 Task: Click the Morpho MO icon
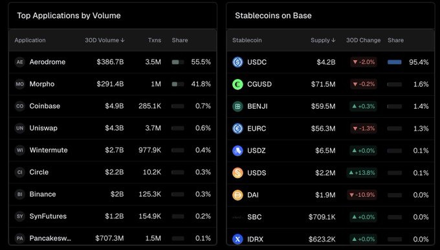(x=20, y=84)
